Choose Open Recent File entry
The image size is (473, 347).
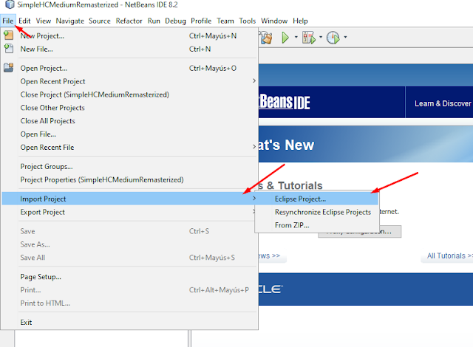pos(130,148)
